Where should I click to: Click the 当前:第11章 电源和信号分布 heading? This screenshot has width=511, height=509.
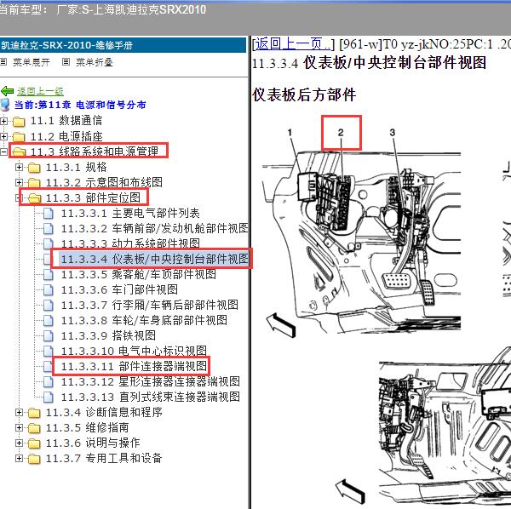click(x=80, y=105)
